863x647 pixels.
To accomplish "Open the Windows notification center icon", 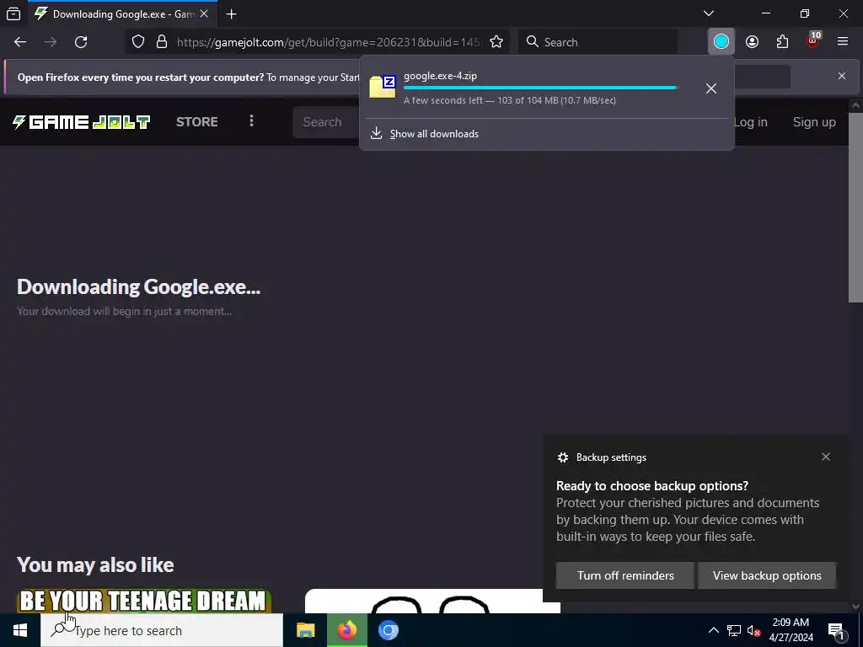I will [x=837, y=630].
